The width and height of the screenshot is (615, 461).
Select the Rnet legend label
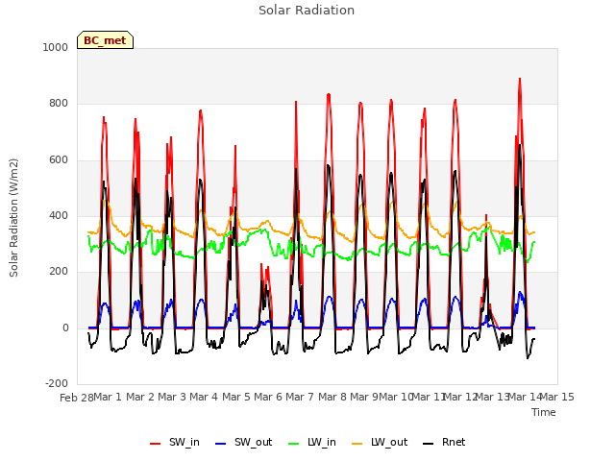454,442
